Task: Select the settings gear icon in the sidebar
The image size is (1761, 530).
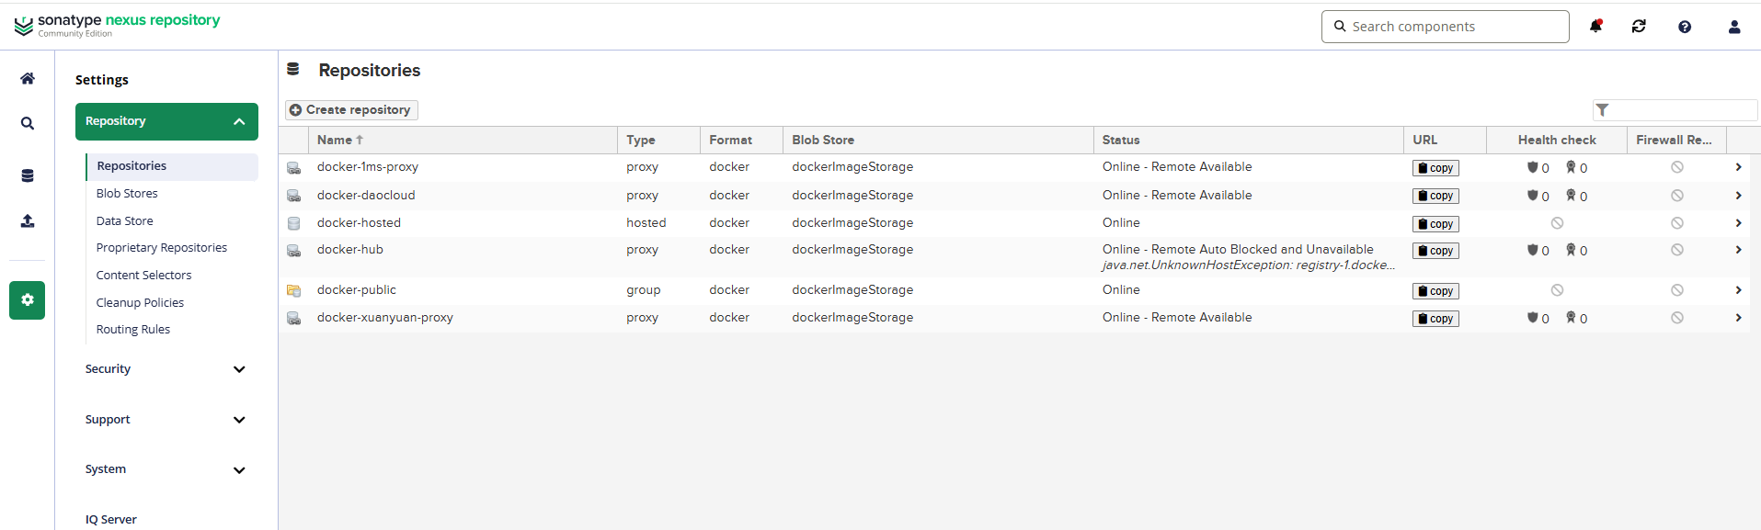Action: click(28, 300)
